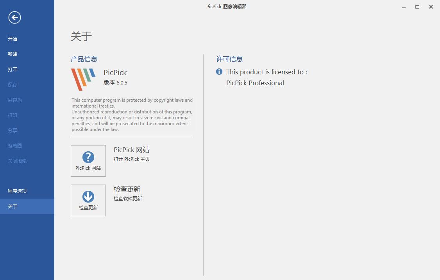This screenshot has height=280, width=440.
Task: Select the highlighted 关于 sidebar item
Action: [x=27, y=206]
